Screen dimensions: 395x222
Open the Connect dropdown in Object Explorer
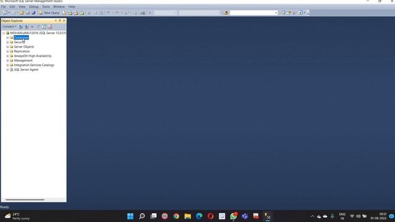pyautogui.click(x=9, y=27)
